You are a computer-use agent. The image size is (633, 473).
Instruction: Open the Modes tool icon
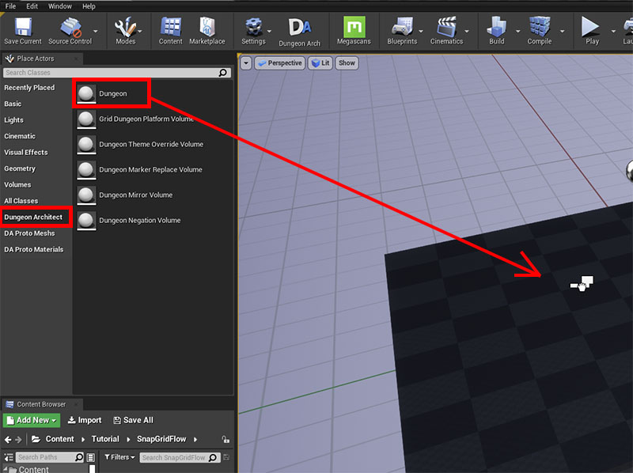(x=125, y=27)
